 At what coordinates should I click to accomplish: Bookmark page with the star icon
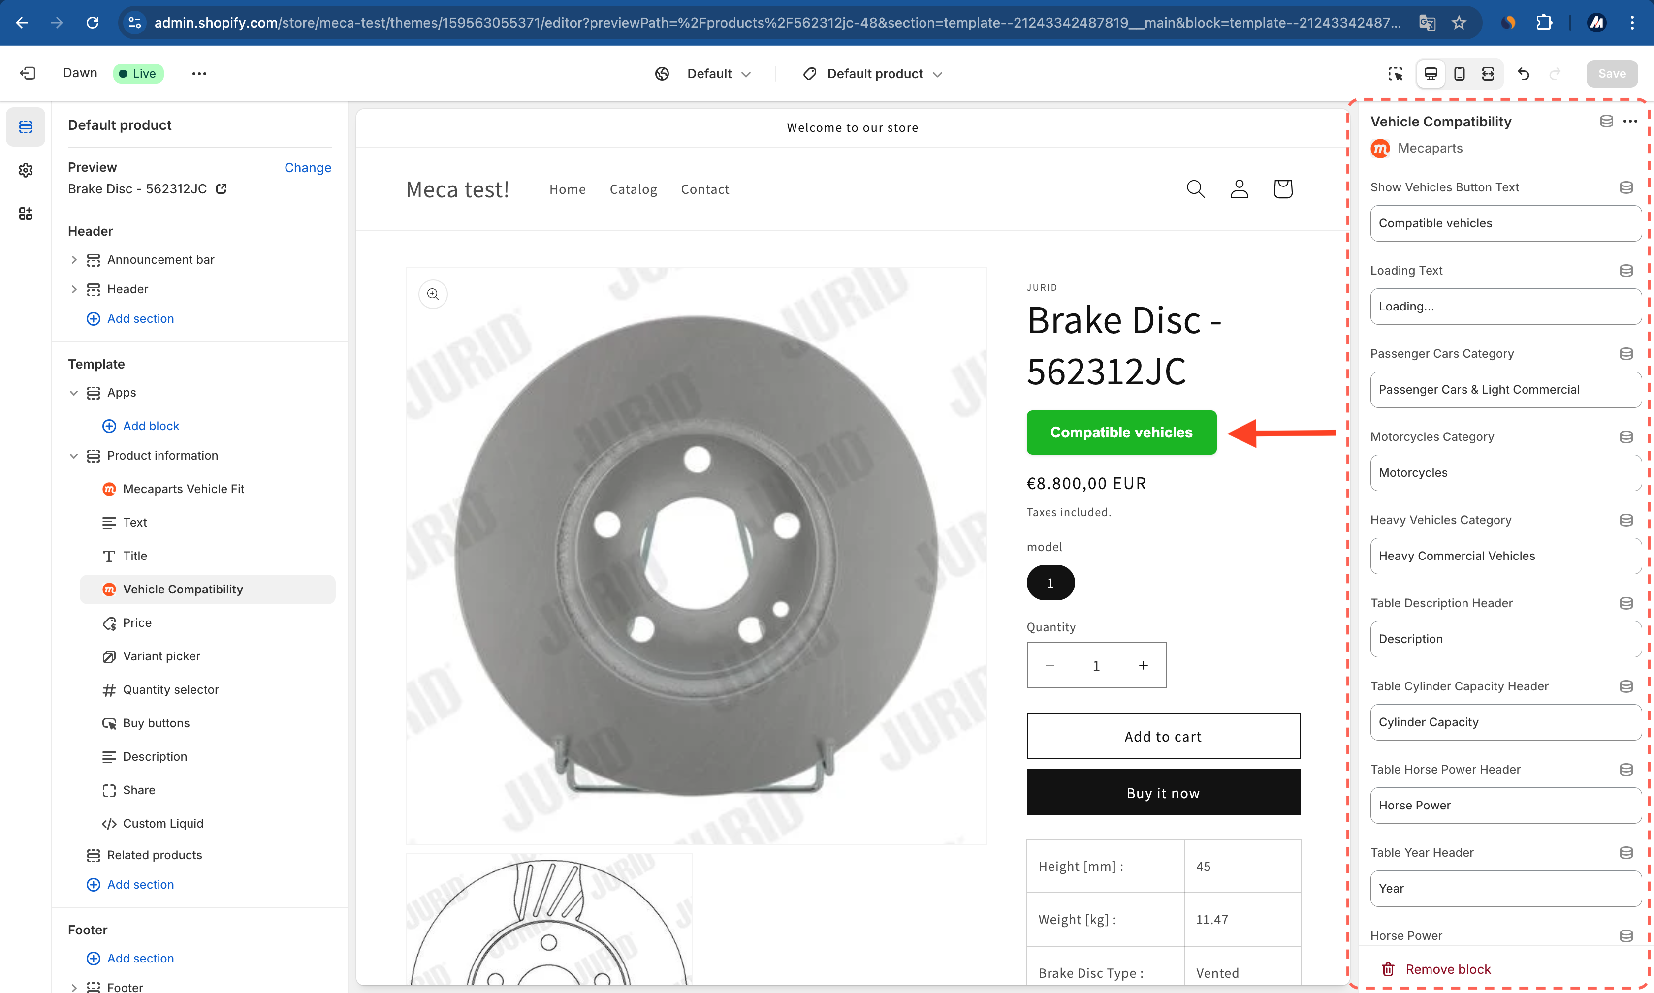click(1459, 23)
